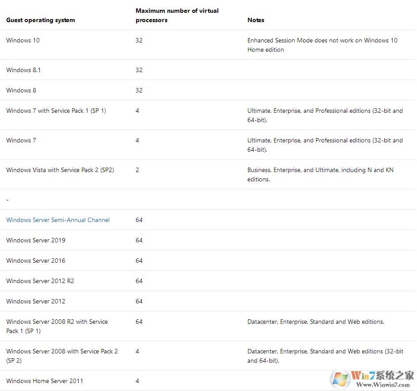
Task: Click the Notes column header
Action: [x=256, y=20]
